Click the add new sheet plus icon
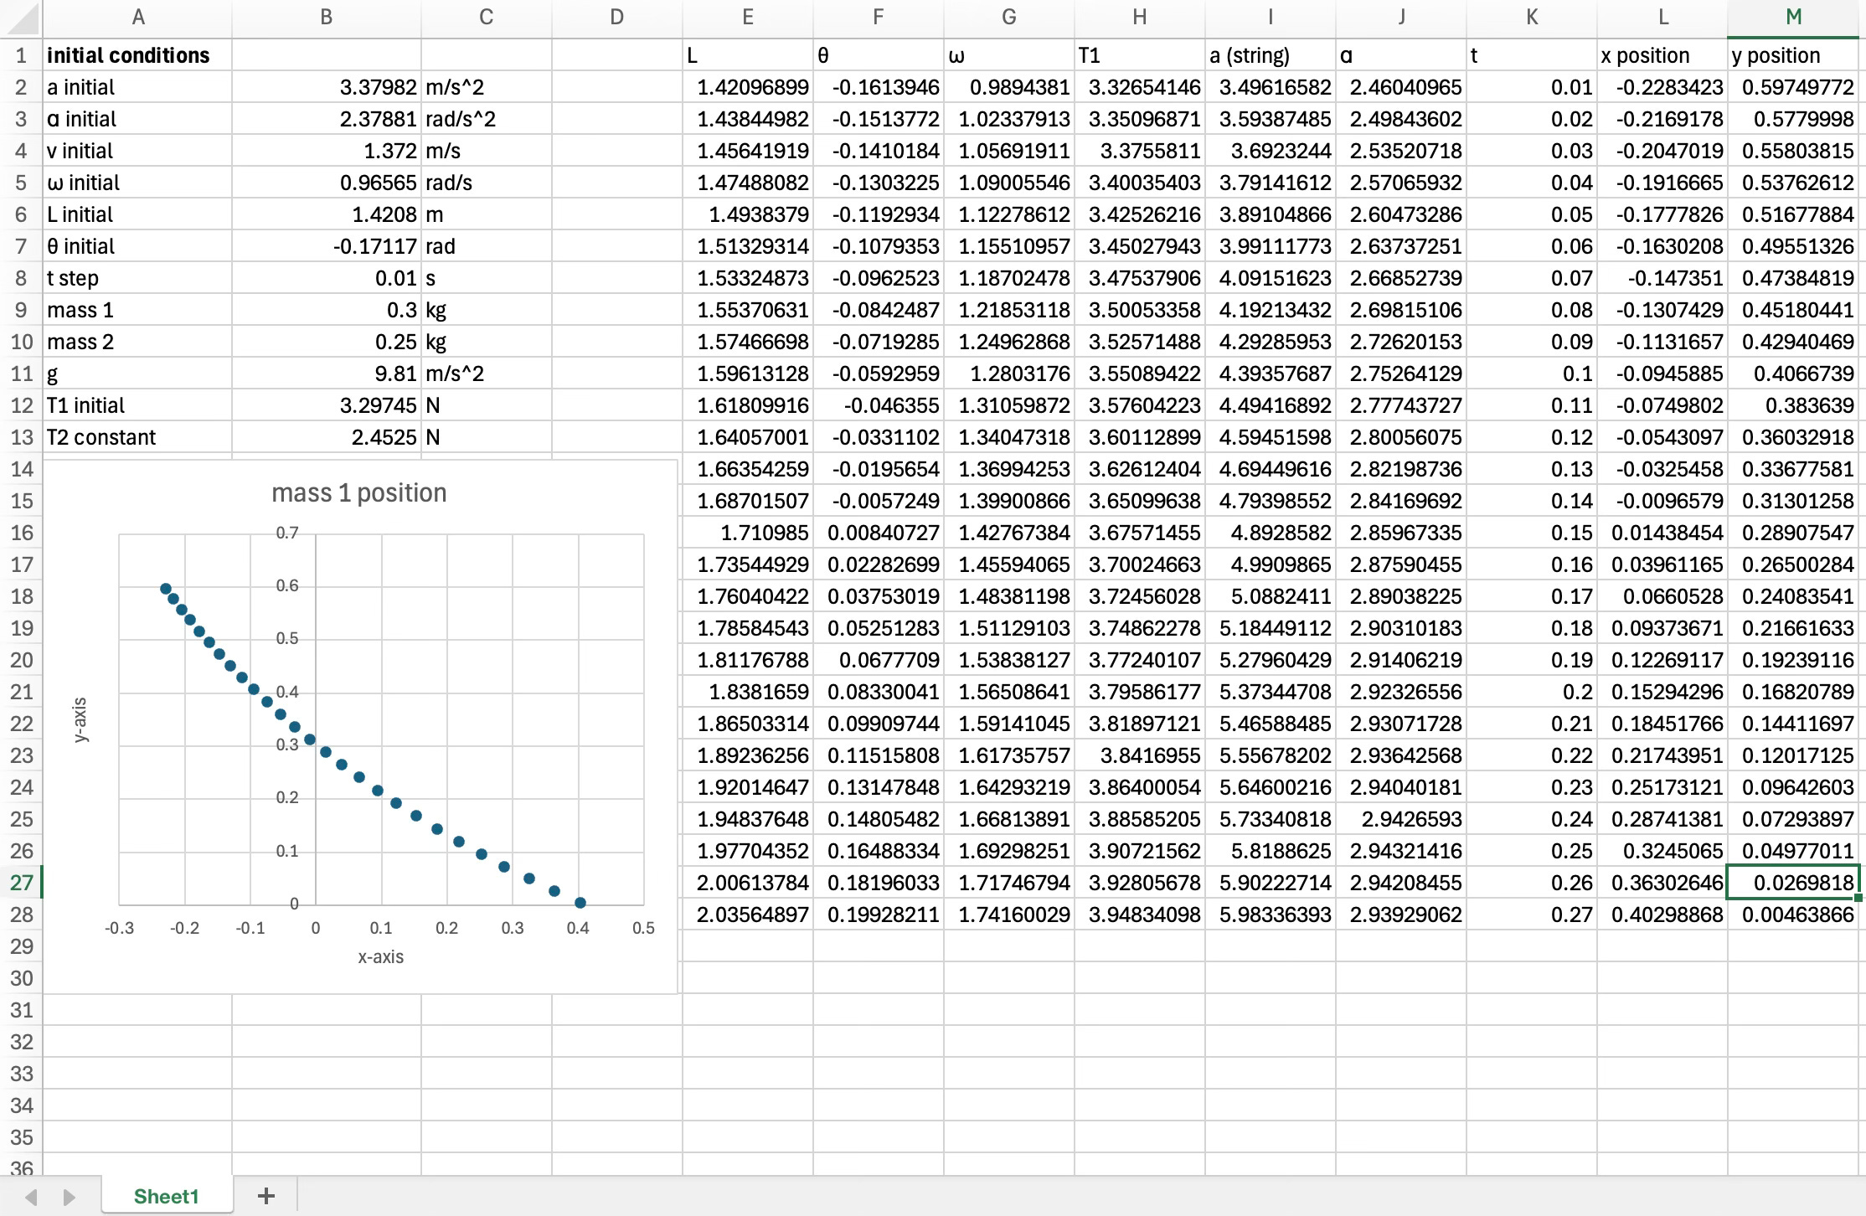This screenshot has height=1216, width=1866. [265, 1196]
